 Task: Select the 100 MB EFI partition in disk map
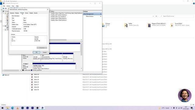[37, 58]
